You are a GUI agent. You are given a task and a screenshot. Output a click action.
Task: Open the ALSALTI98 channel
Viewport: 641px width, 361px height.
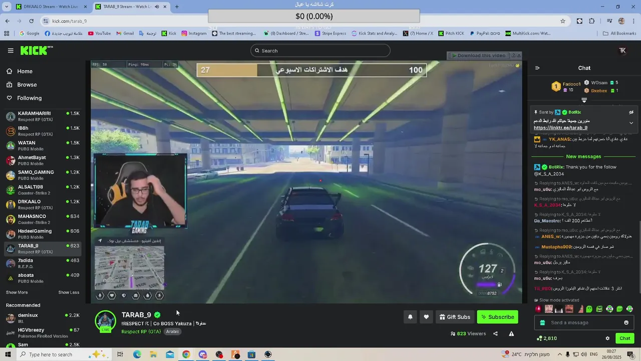pos(43,190)
